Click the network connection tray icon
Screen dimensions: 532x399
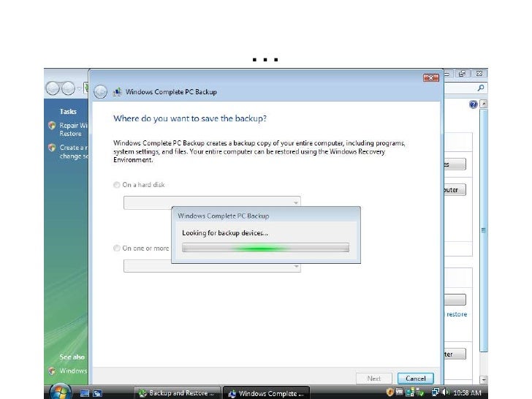[436, 392]
